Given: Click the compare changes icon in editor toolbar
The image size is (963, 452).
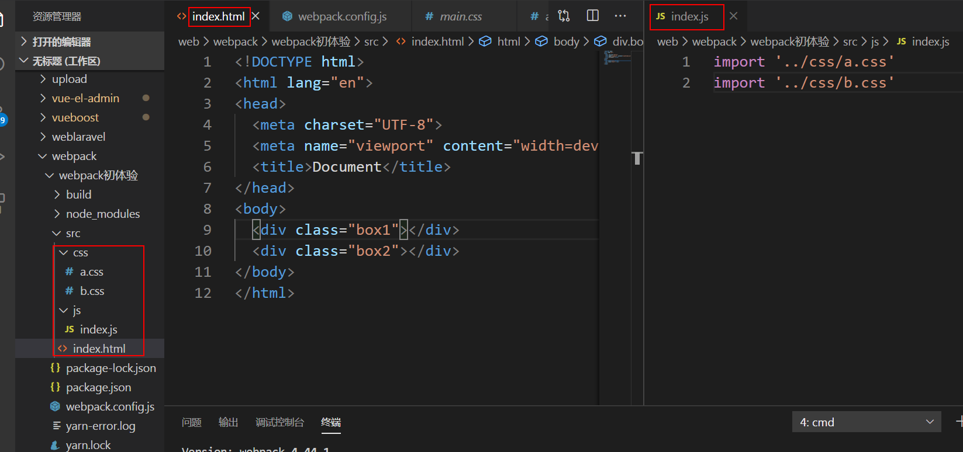Looking at the screenshot, I should [x=564, y=16].
